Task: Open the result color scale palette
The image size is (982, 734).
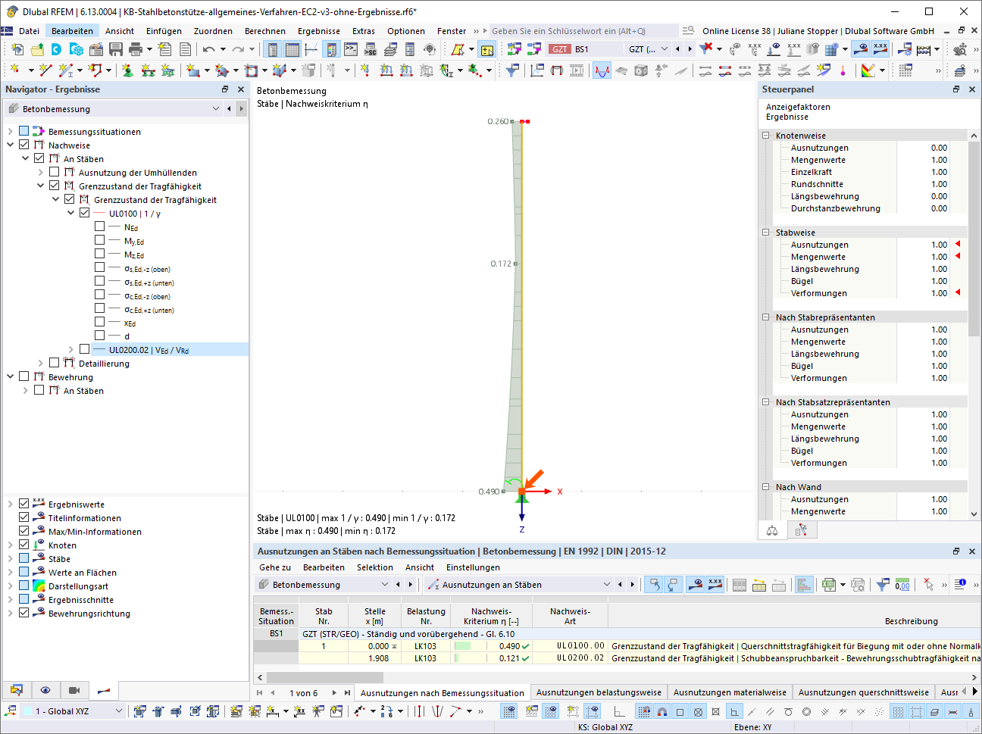Action: (868, 70)
